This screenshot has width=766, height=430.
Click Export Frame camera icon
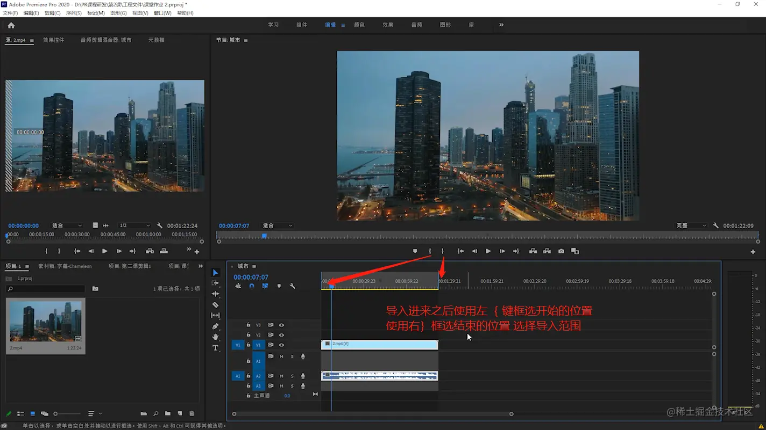[x=561, y=251]
